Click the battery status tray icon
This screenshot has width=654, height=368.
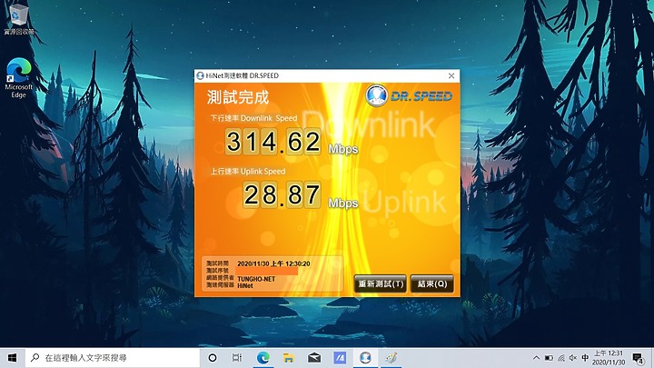[549, 358]
